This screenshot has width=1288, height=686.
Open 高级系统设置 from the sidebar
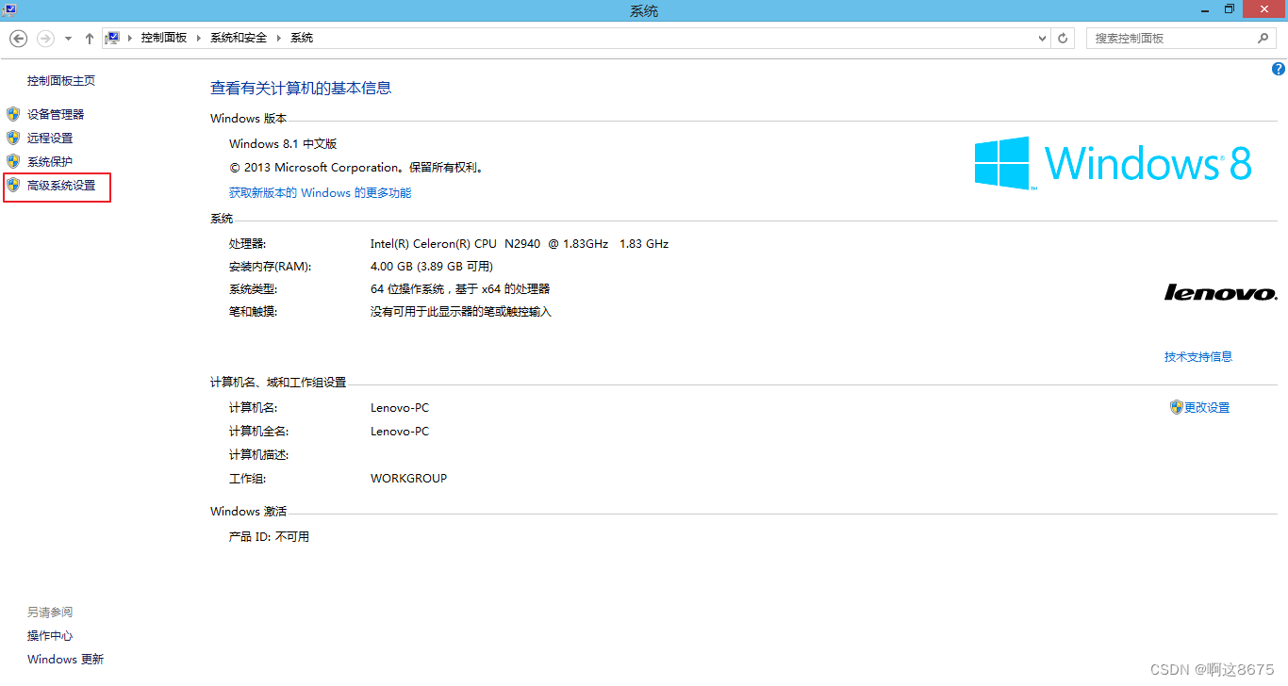coord(61,186)
